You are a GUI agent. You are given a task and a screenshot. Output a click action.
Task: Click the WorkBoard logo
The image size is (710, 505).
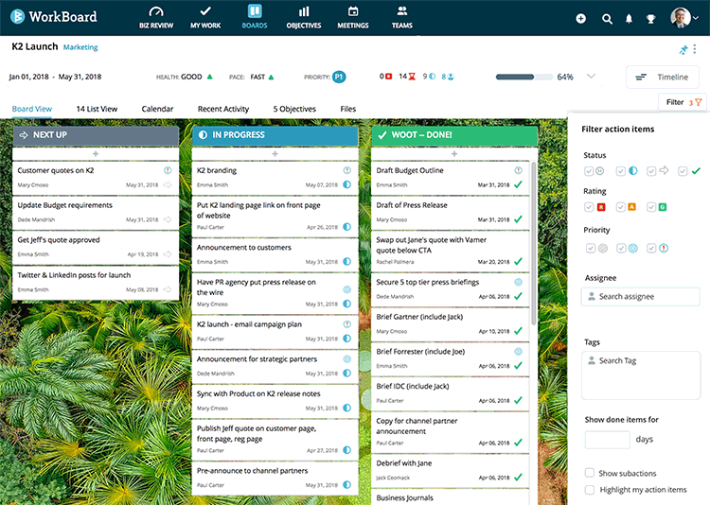(54, 17)
